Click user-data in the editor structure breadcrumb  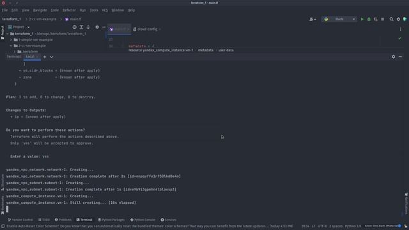point(226,50)
